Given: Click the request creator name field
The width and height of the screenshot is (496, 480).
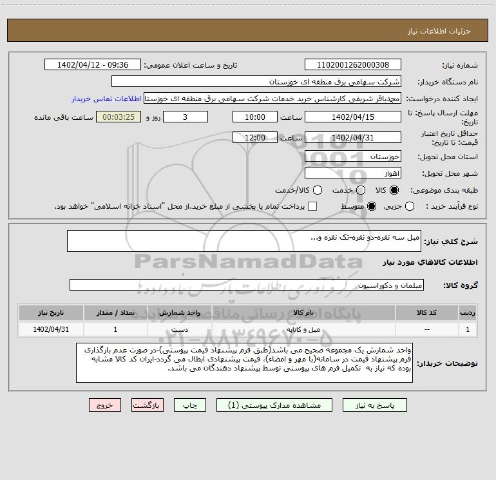Looking at the screenshot, I should [x=272, y=99].
